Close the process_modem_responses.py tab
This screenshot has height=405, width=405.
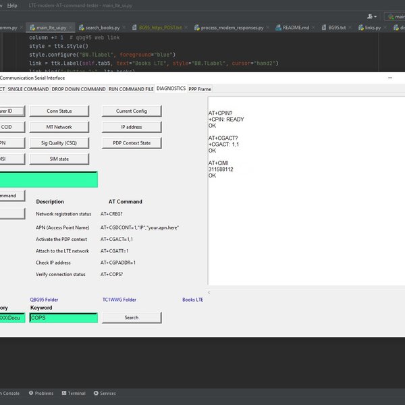(268, 28)
